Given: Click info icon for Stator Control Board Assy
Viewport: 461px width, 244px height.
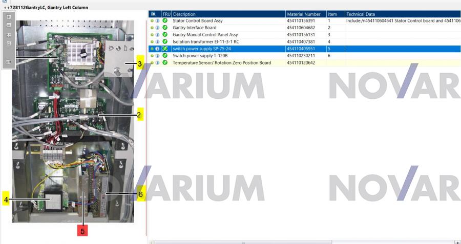Looking at the screenshot, I should [x=158, y=20].
